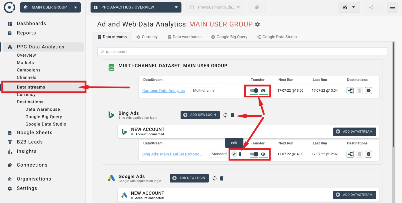Image resolution: width=402 pixels, height=203 pixels.
Task: Click Data Warehouse destination for Bing Ads datastream
Action: point(359,154)
